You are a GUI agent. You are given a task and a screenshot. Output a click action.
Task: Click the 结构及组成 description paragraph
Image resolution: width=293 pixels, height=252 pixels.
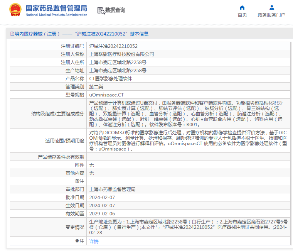pos(186,113)
